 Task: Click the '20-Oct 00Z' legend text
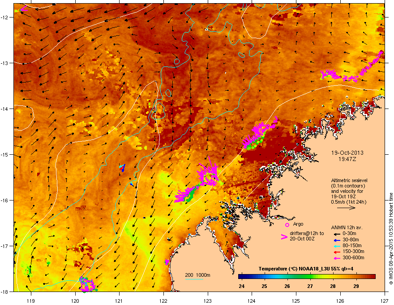(x=302, y=239)
